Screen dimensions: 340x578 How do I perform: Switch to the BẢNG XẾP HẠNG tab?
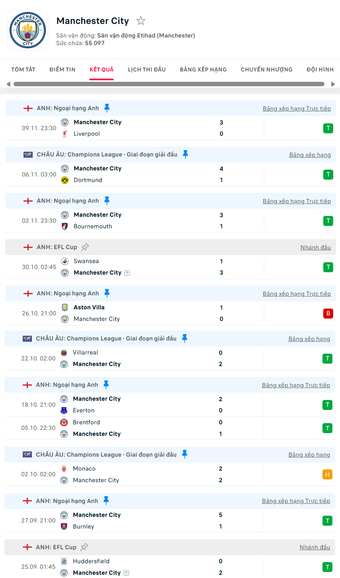click(x=203, y=69)
